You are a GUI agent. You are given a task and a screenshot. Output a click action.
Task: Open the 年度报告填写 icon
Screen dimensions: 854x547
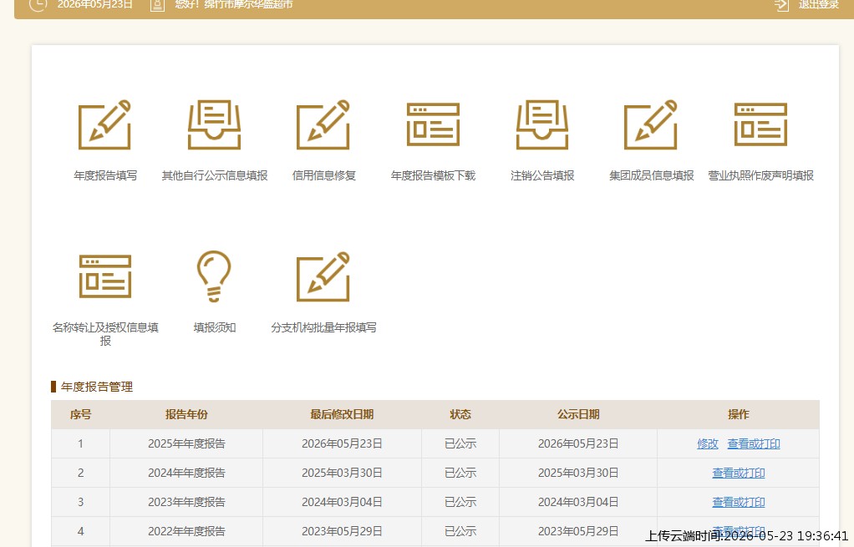tap(104, 124)
